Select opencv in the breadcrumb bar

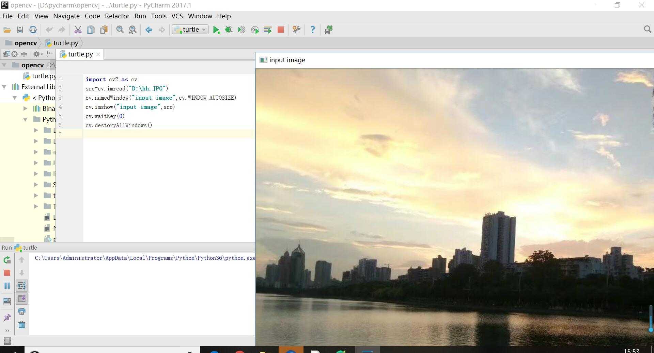pos(21,43)
